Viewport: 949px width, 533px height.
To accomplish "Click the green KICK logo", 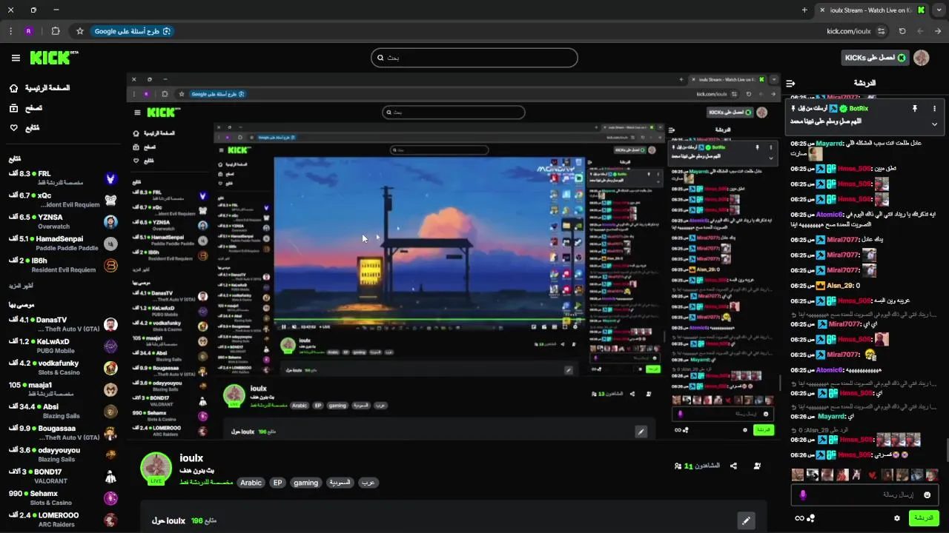I will point(53,58).
